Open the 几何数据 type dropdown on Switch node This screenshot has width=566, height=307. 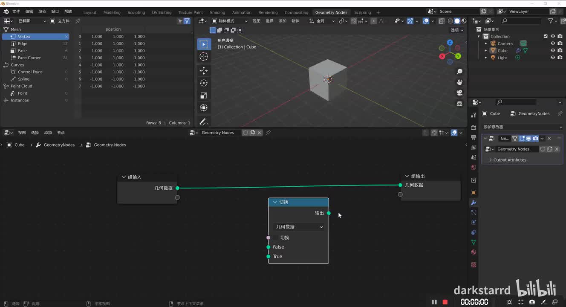coord(298,227)
